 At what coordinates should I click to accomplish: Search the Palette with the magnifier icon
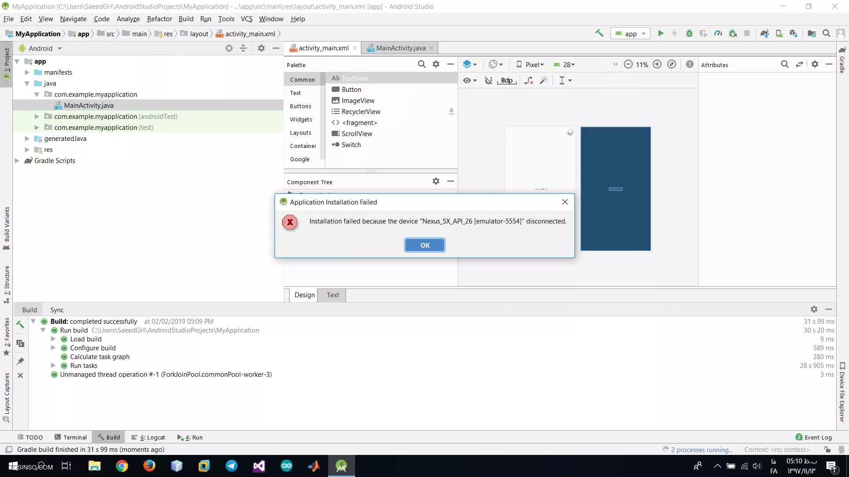[421, 64]
